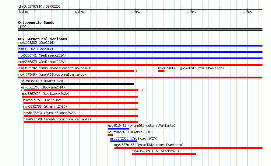Screen dimensions: 271x166
Task: Click the nsv1003285 (Coe2014) variant bar
Action: coord(140,46)
